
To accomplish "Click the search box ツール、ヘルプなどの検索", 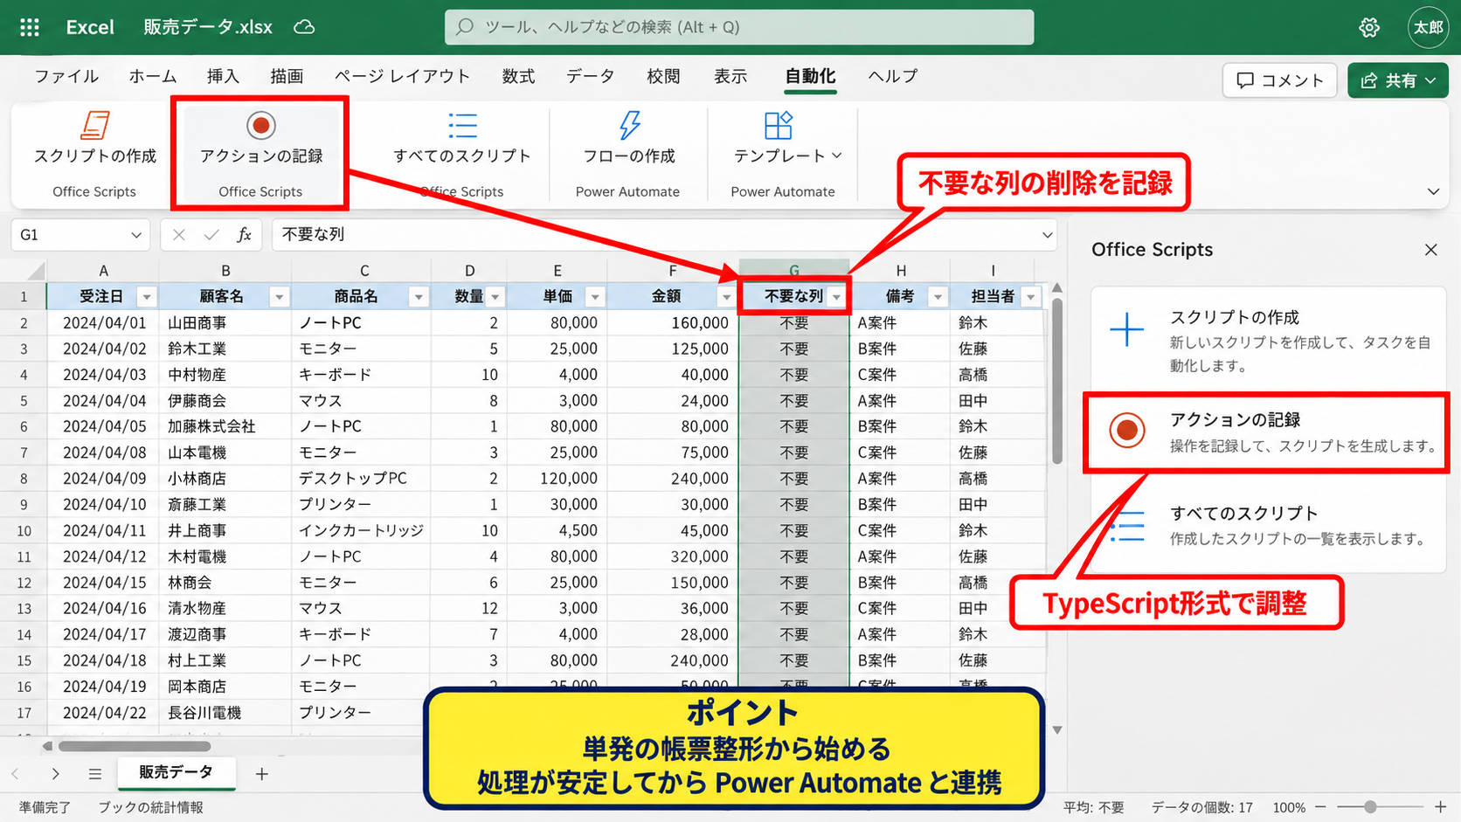I will (739, 27).
